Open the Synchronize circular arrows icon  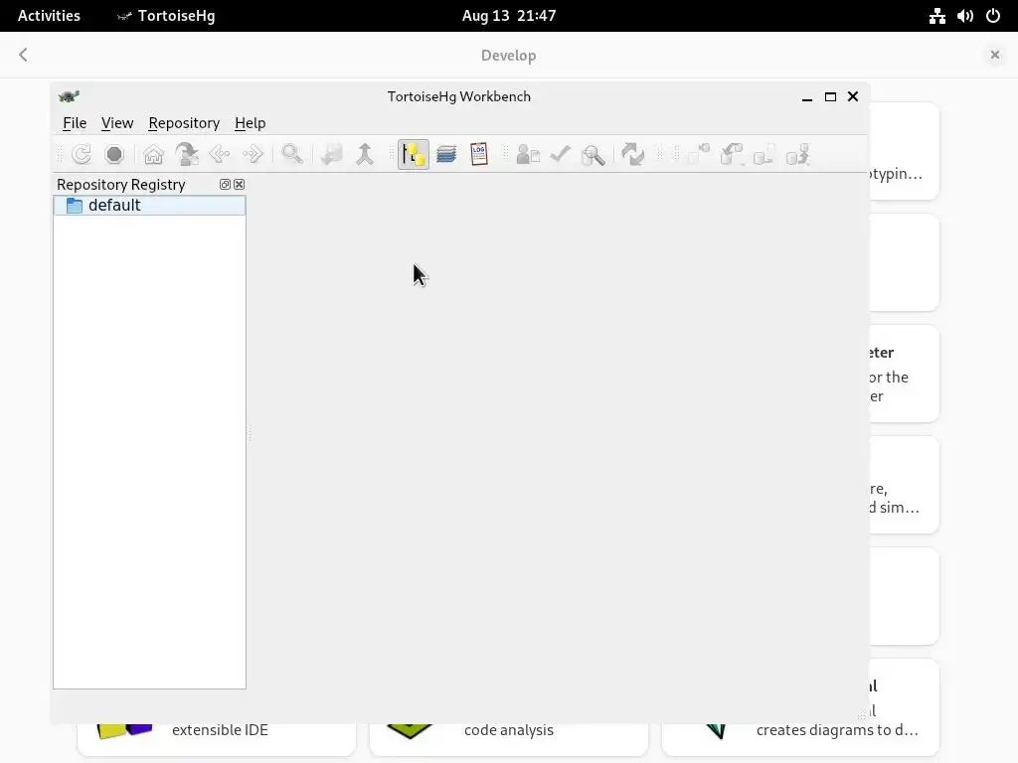(632, 154)
